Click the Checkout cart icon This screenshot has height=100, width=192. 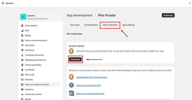point(22,50)
